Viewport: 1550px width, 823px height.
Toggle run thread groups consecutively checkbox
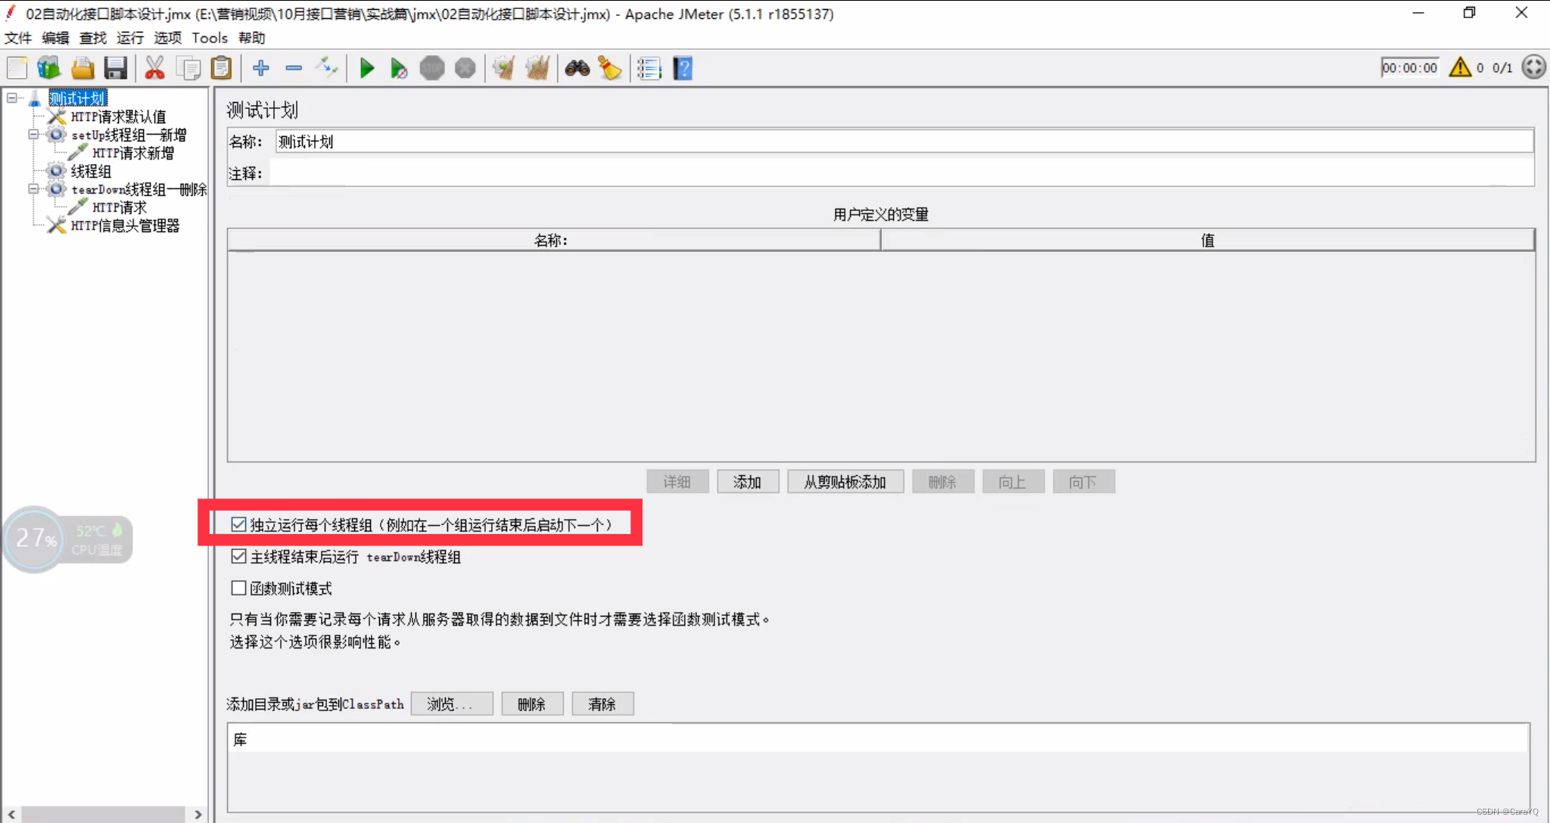tap(238, 524)
